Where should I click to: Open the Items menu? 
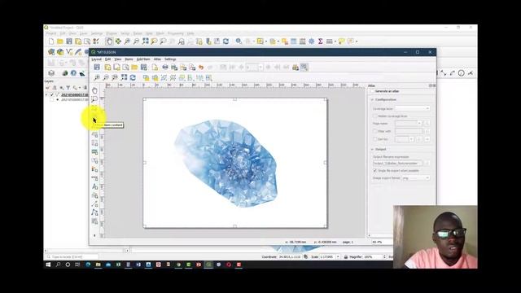pos(129,59)
